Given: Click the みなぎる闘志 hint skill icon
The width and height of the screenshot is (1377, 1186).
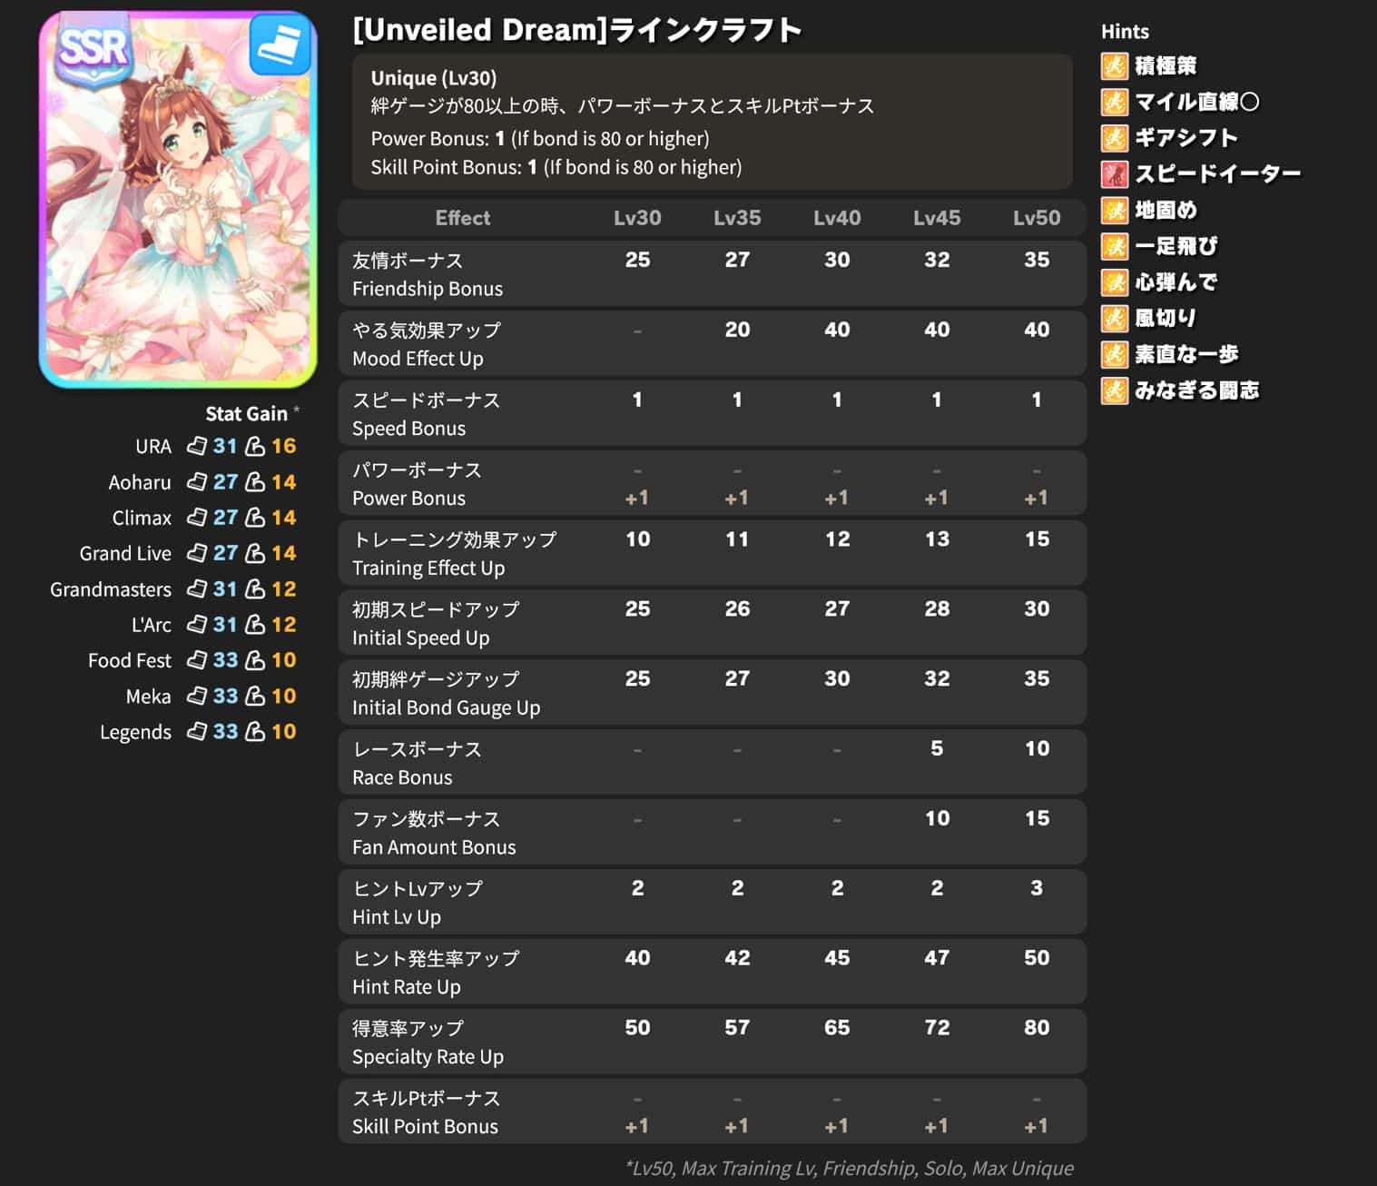Looking at the screenshot, I should point(1114,390).
